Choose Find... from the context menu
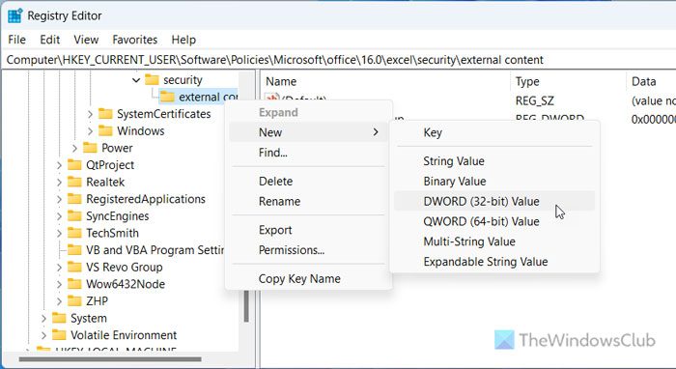676x369 pixels. (308, 153)
